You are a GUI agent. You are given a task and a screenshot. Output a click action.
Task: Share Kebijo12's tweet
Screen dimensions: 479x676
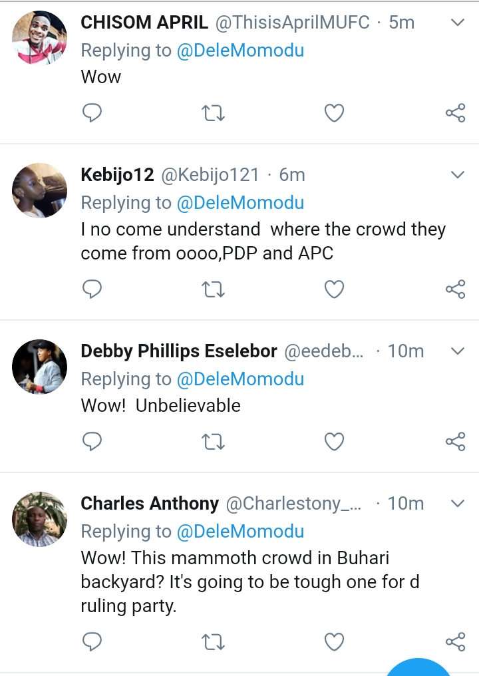tap(455, 289)
